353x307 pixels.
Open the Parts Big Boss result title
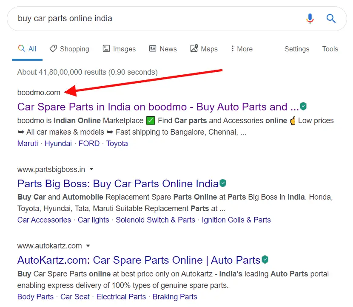click(118, 183)
